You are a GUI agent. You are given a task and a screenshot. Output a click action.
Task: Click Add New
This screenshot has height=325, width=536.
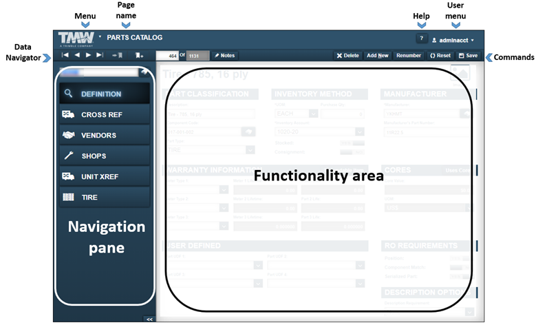click(x=377, y=55)
